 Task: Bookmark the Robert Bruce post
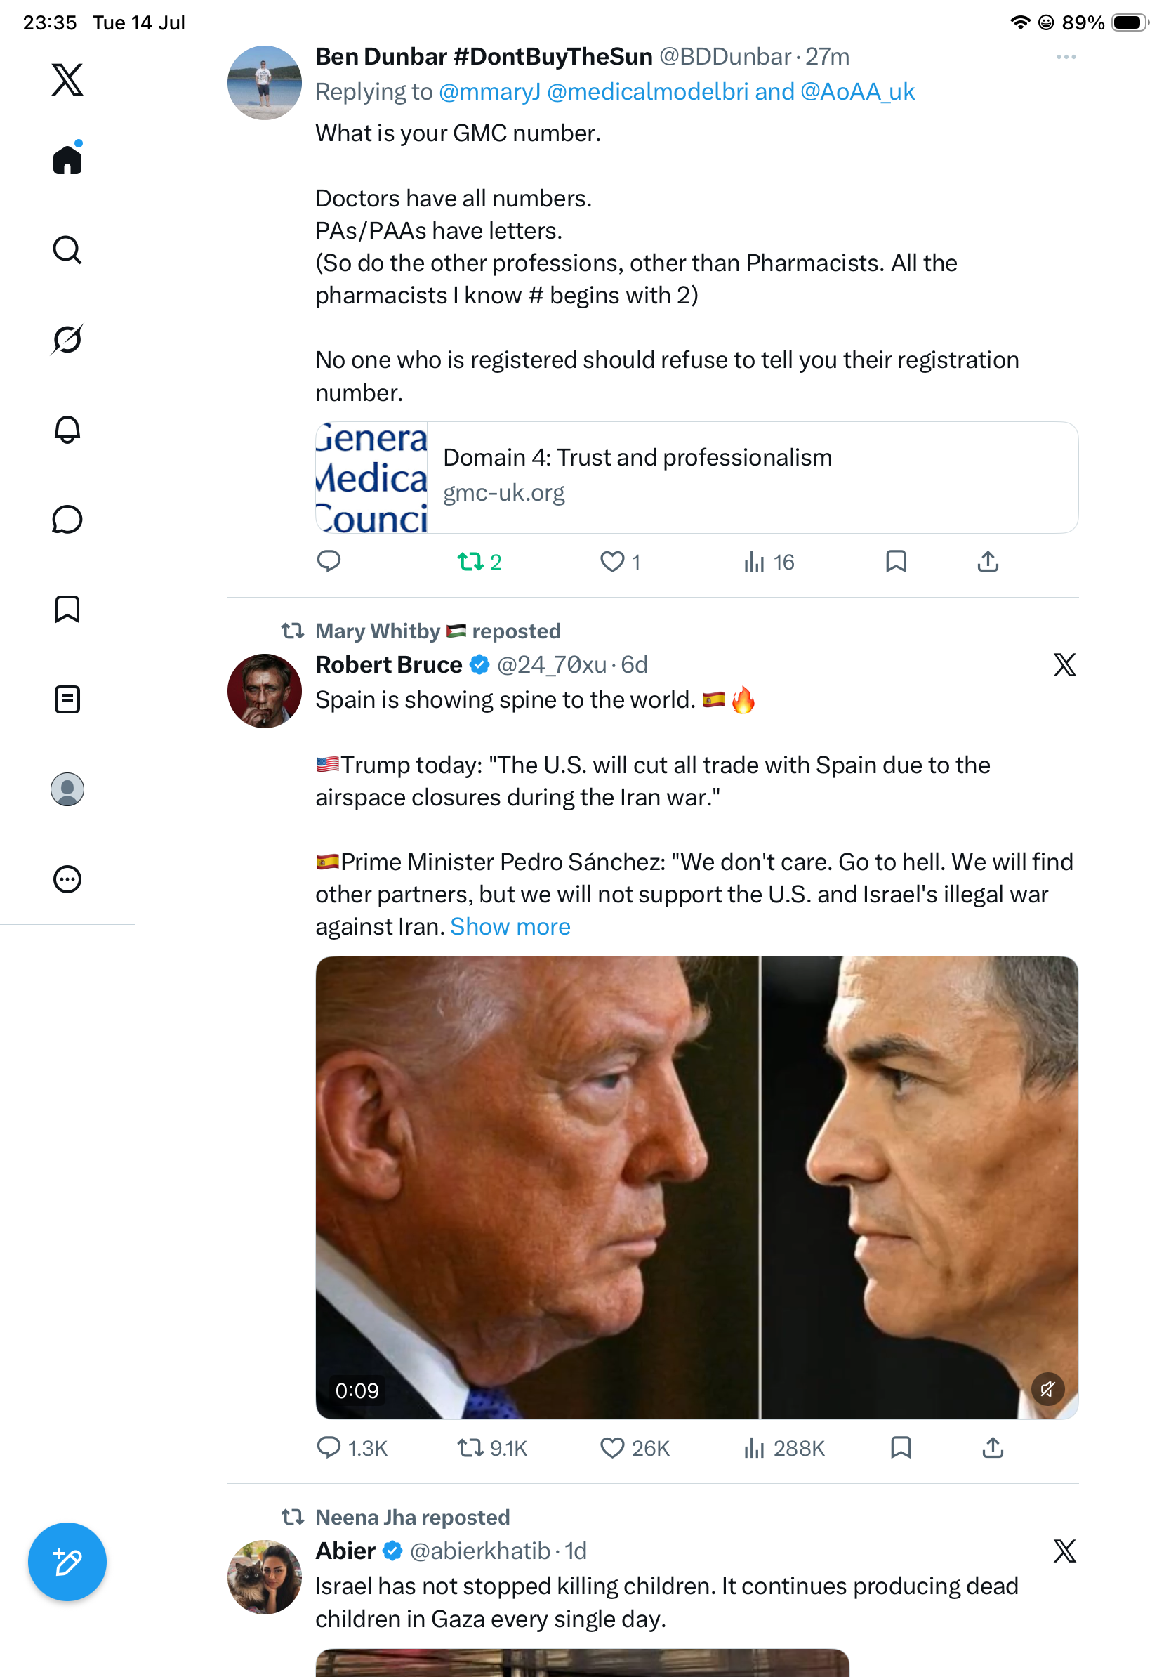click(901, 1447)
